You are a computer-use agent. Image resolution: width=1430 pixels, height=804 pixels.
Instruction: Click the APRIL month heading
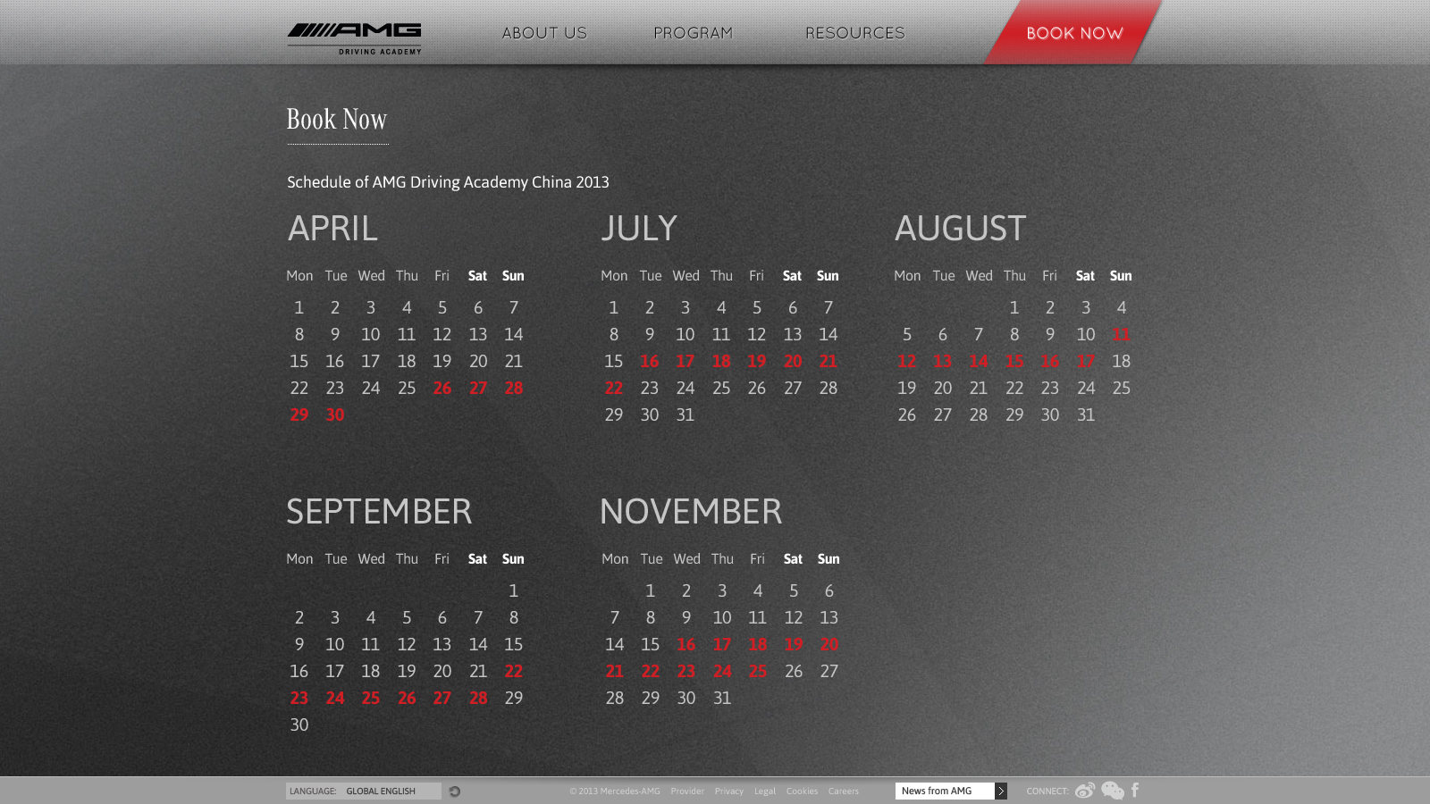[332, 229]
